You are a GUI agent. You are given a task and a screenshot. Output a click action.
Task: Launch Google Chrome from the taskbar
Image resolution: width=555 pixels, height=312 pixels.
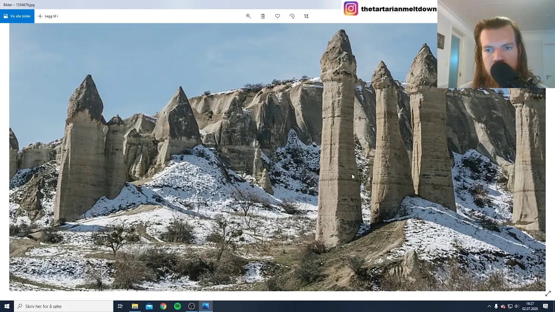pyautogui.click(x=163, y=306)
